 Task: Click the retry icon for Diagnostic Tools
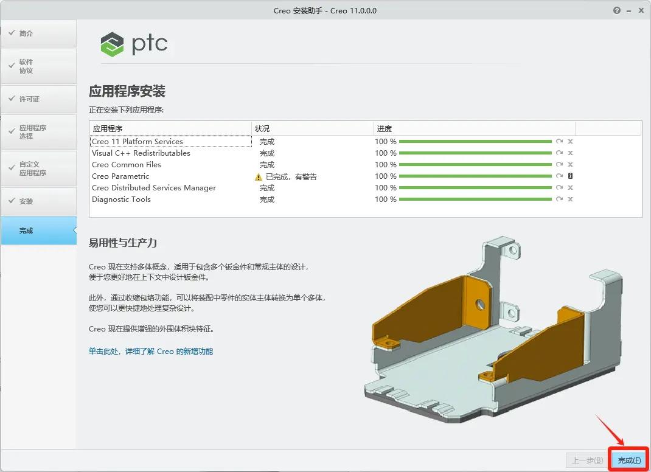coord(559,199)
